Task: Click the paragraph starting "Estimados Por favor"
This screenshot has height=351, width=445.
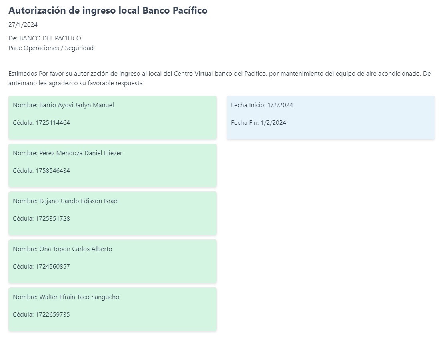Action: click(219, 78)
